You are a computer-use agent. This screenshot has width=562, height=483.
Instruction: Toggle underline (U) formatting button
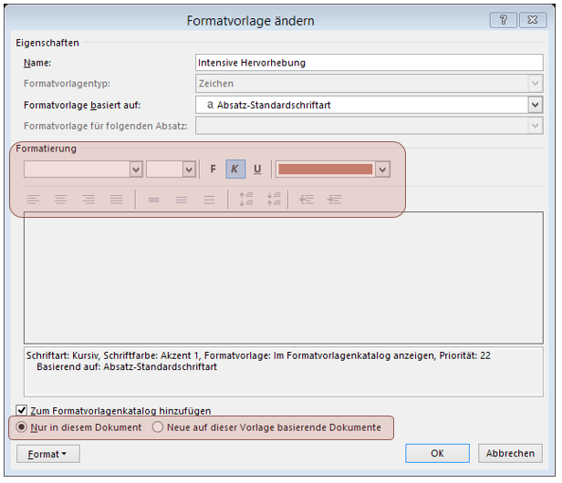pos(256,170)
